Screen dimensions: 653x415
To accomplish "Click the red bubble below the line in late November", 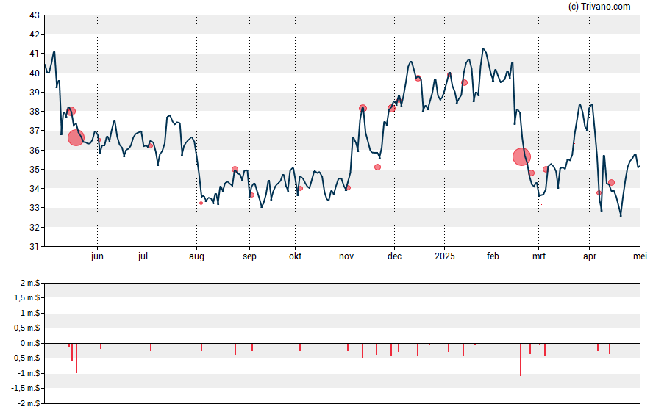I will coord(377,167).
